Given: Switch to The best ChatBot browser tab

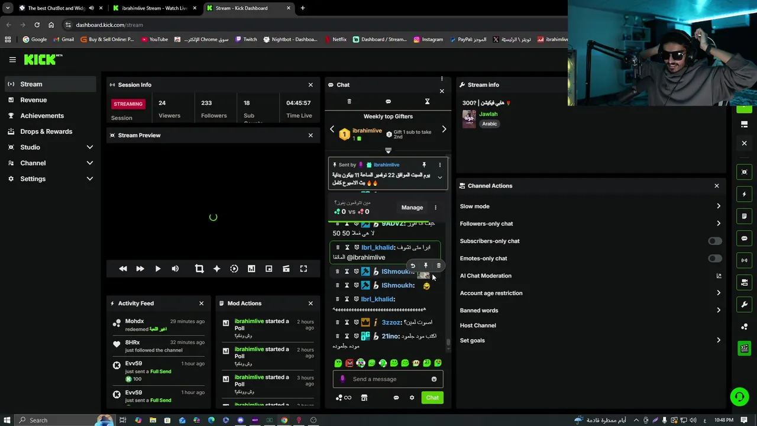Looking at the screenshot, I should coord(61,8).
